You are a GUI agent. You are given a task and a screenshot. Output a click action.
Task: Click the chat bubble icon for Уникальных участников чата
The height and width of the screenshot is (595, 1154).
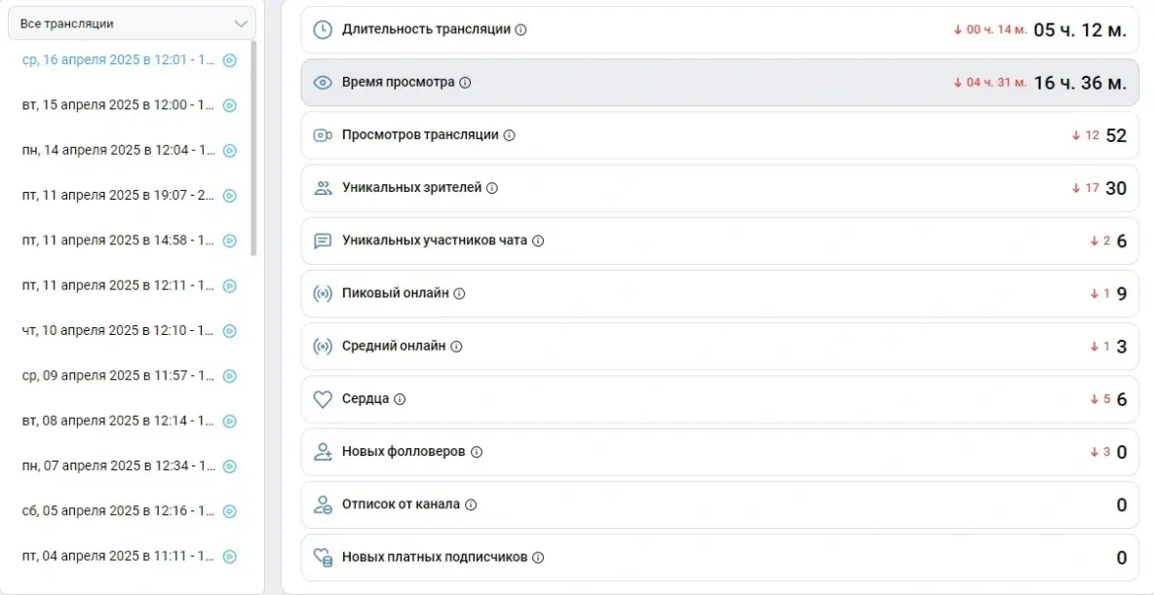click(x=323, y=240)
